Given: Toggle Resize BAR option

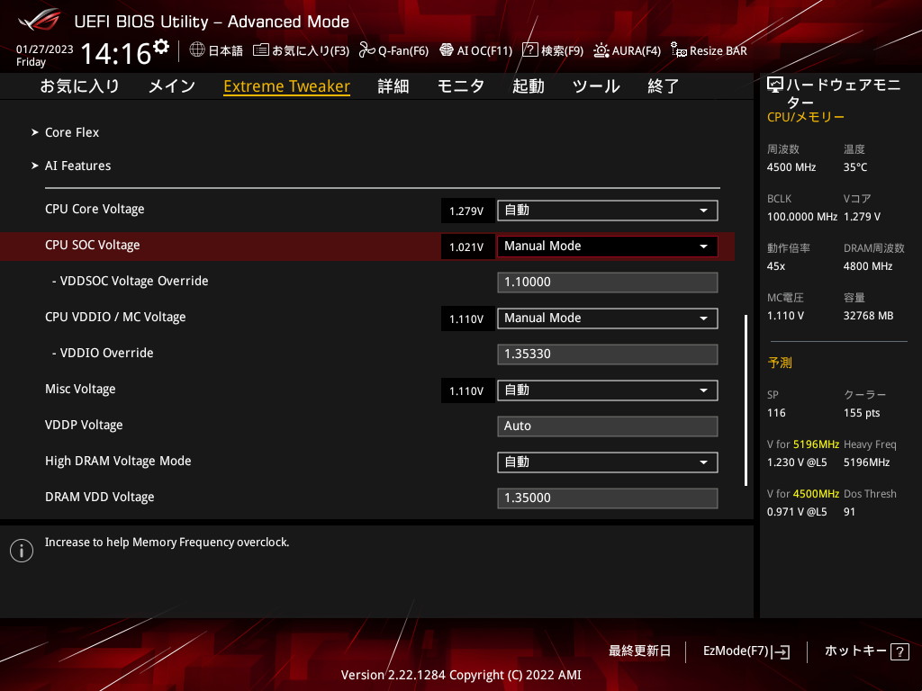Looking at the screenshot, I should [679, 50].
